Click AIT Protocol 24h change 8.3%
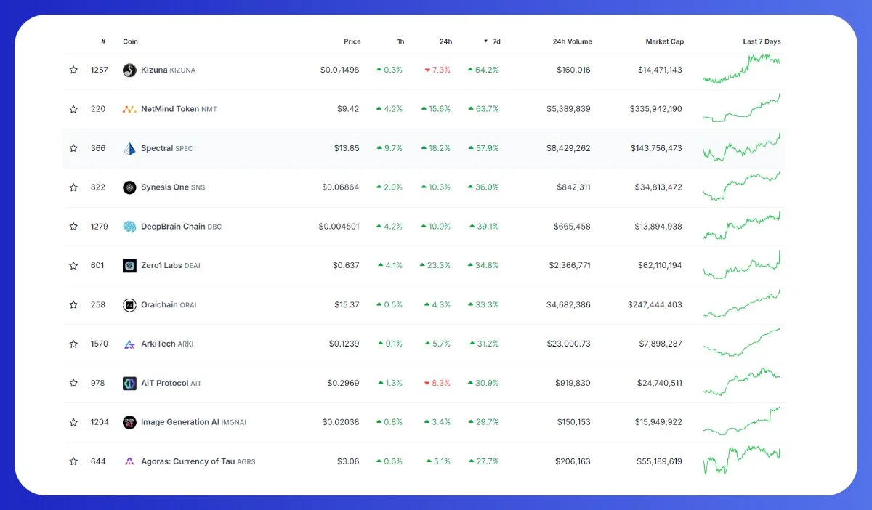Image resolution: width=872 pixels, height=510 pixels. 437,384
